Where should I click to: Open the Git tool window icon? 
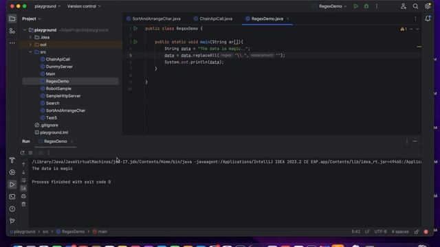12,221
